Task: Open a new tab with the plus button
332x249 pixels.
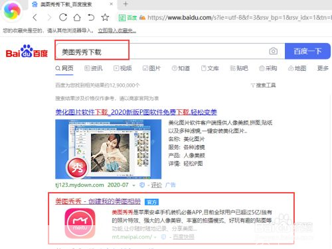Action: (x=125, y=4)
